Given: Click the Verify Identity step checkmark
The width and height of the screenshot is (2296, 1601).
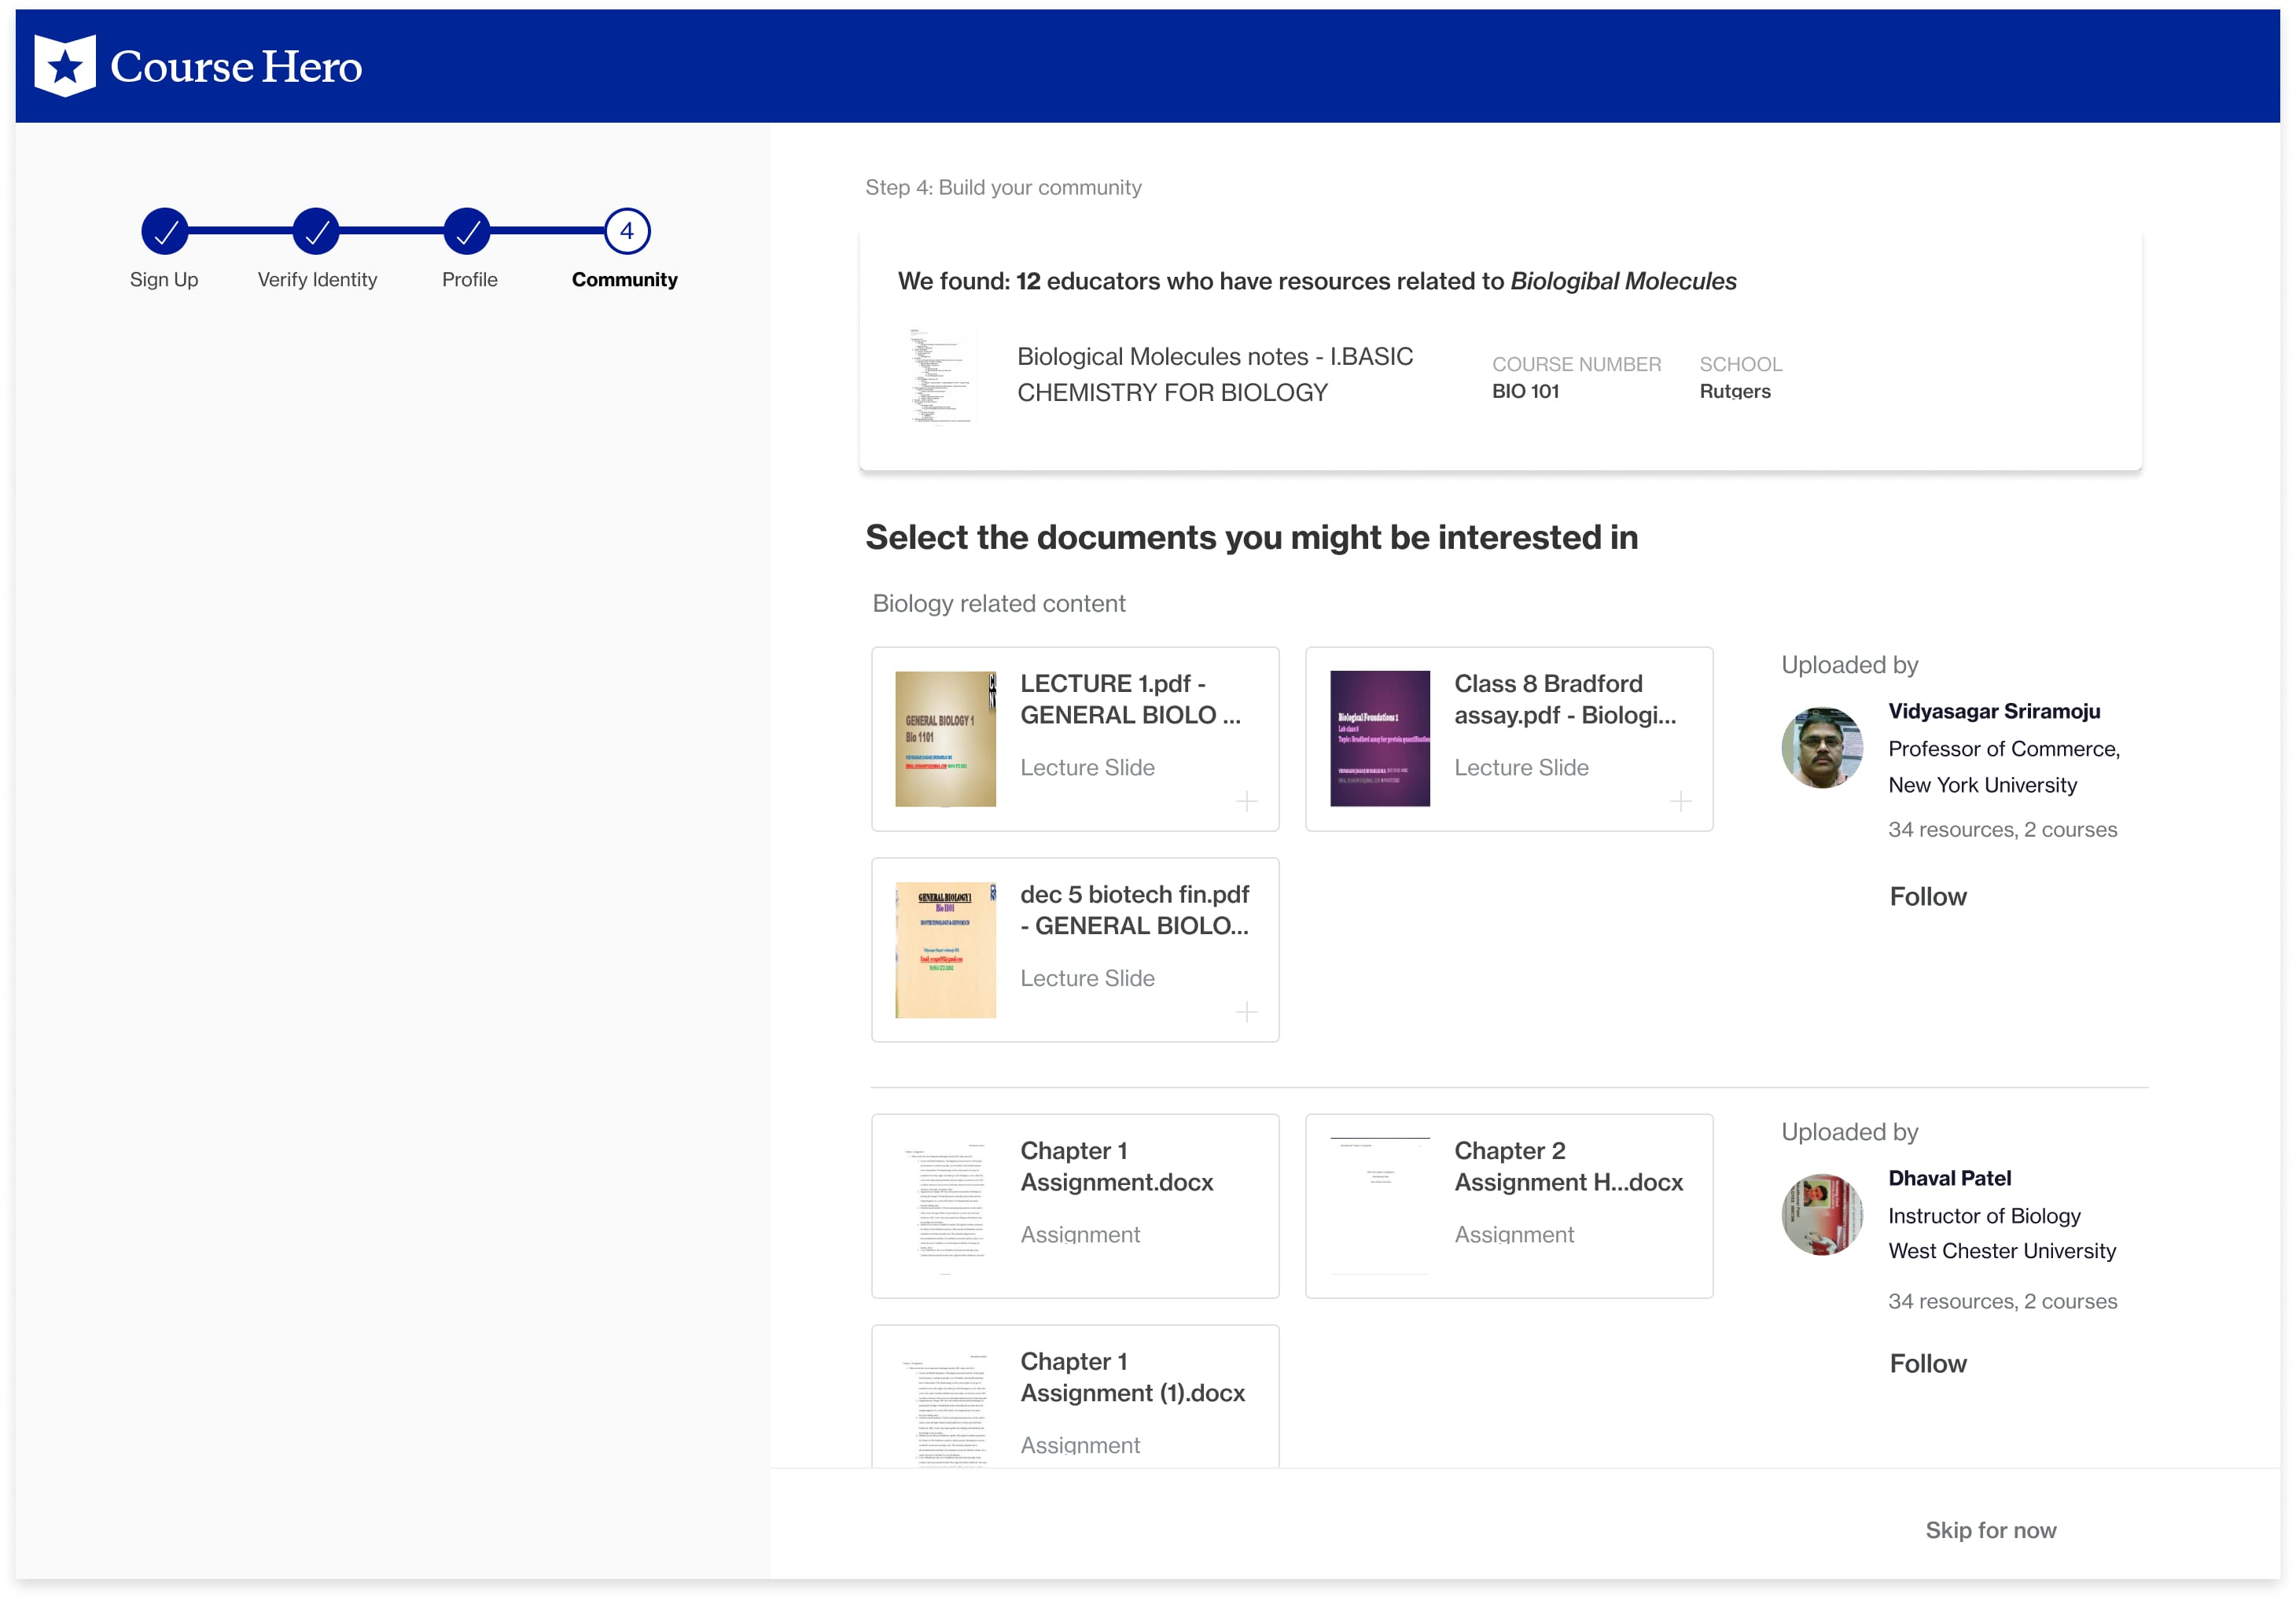Looking at the screenshot, I should click(x=316, y=232).
